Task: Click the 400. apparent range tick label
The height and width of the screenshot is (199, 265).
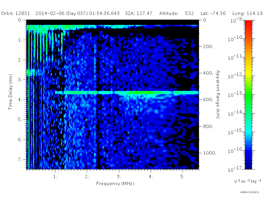Action: (x=208, y=73)
